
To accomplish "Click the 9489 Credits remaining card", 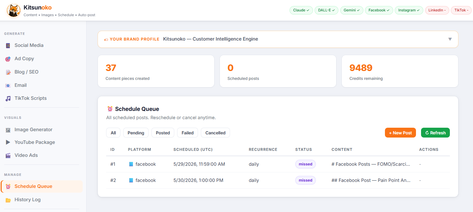I will (400, 71).
